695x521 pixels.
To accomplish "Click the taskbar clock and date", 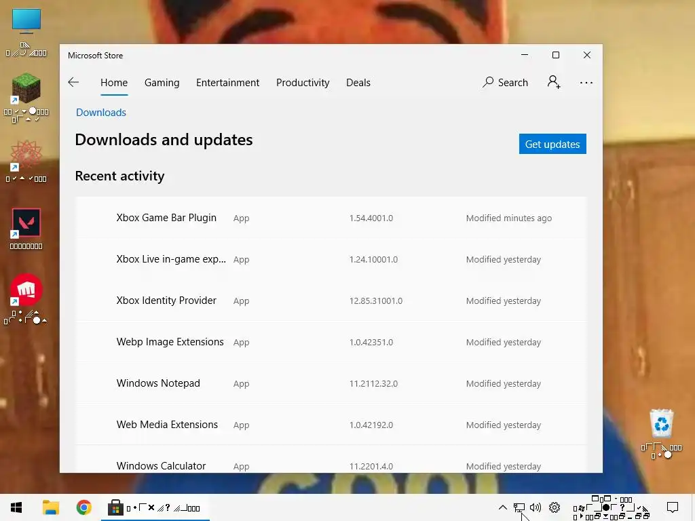I will [x=612, y=507].
